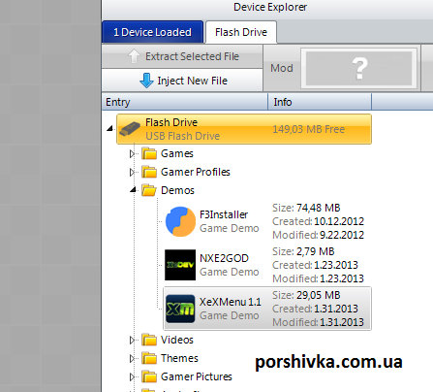The height and width of the screenshot is (392, 433).
Task: Click the gray Extract up-arrow icon
Action: point(134,56)
